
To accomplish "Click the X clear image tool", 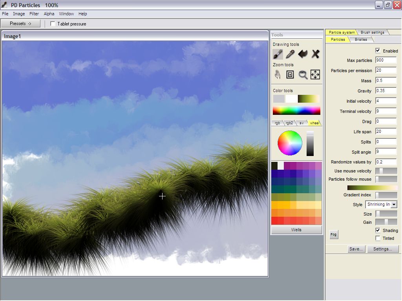I will tap(315, 54).
